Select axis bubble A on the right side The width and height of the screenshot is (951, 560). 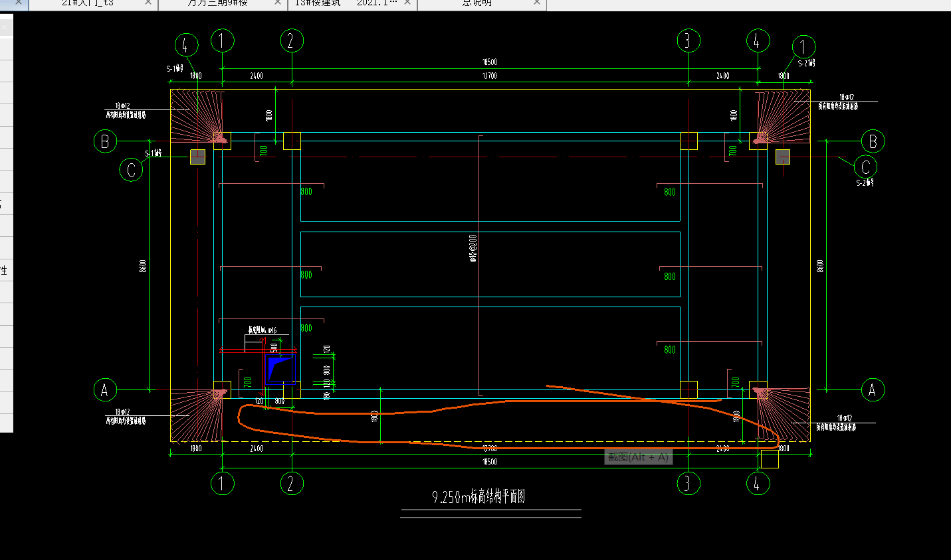873,390
